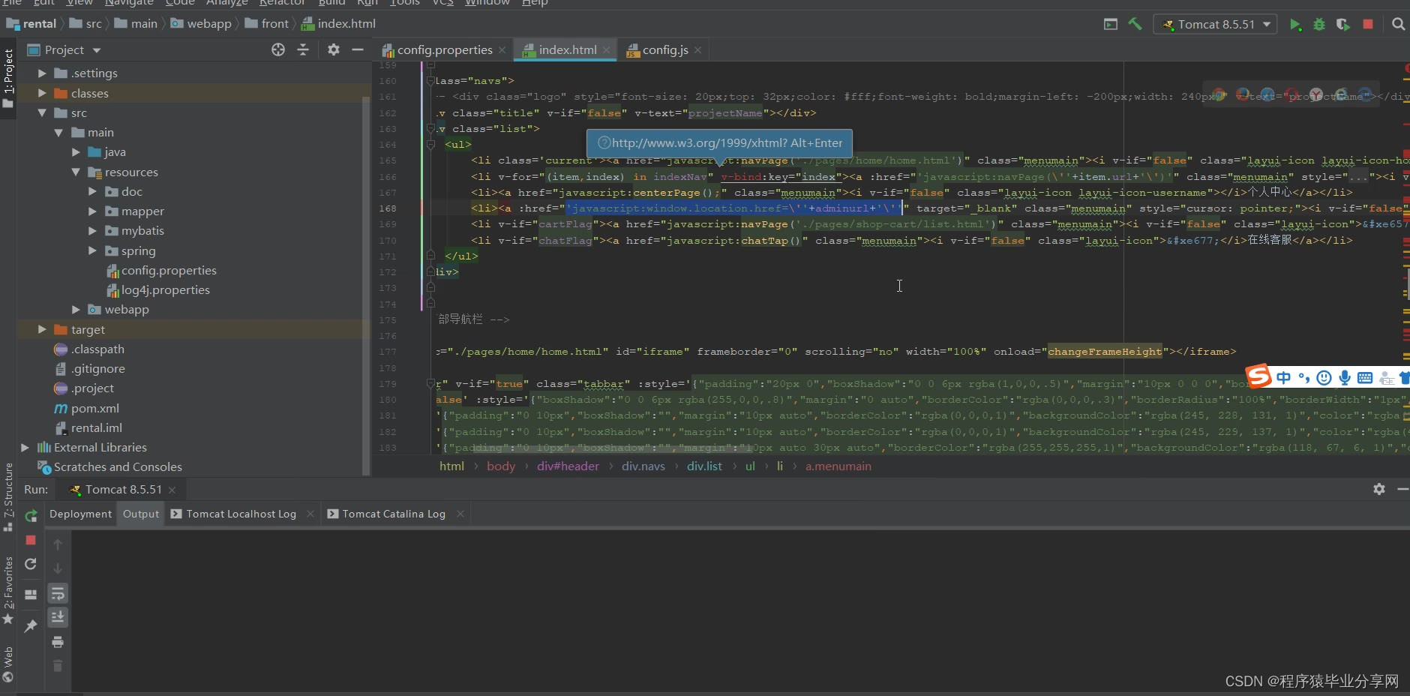Toggle the Z: Structure side tool window
Viewport: 1410px width, 696px height.
(x=8, y=498)
